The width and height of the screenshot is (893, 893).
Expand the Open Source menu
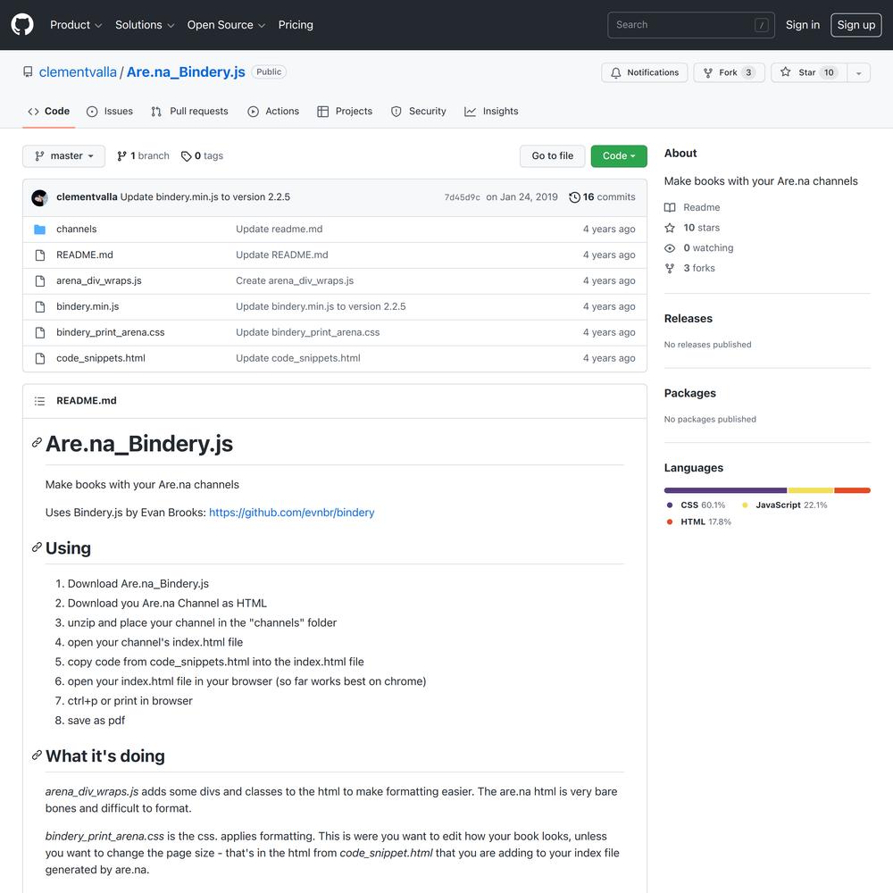point(226,25)
